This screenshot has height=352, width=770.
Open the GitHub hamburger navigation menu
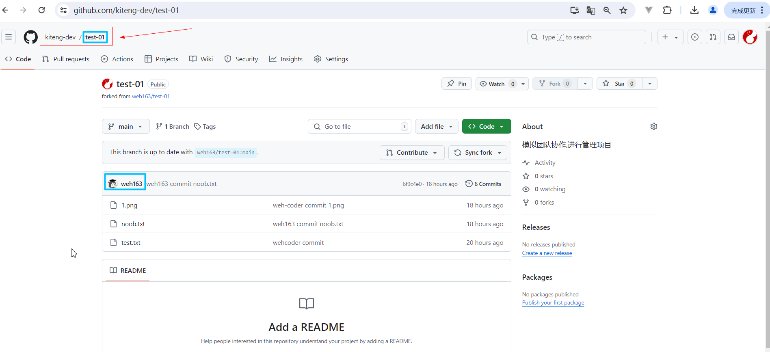coord(9,37)
